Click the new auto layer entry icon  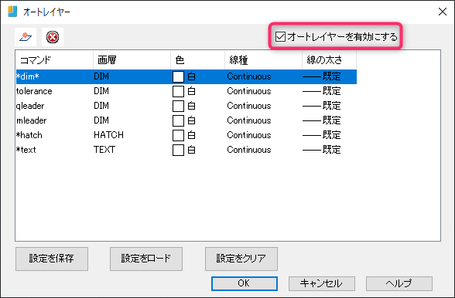tap(26, 37)
